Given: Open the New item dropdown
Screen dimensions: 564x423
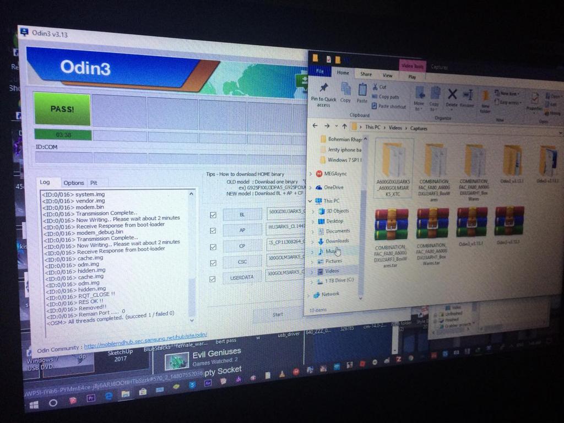Looking at the screenshot, I should 506,94.
